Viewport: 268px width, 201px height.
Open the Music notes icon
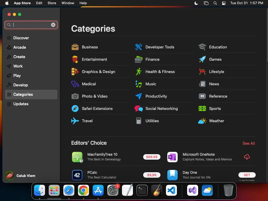click(139, 84)
